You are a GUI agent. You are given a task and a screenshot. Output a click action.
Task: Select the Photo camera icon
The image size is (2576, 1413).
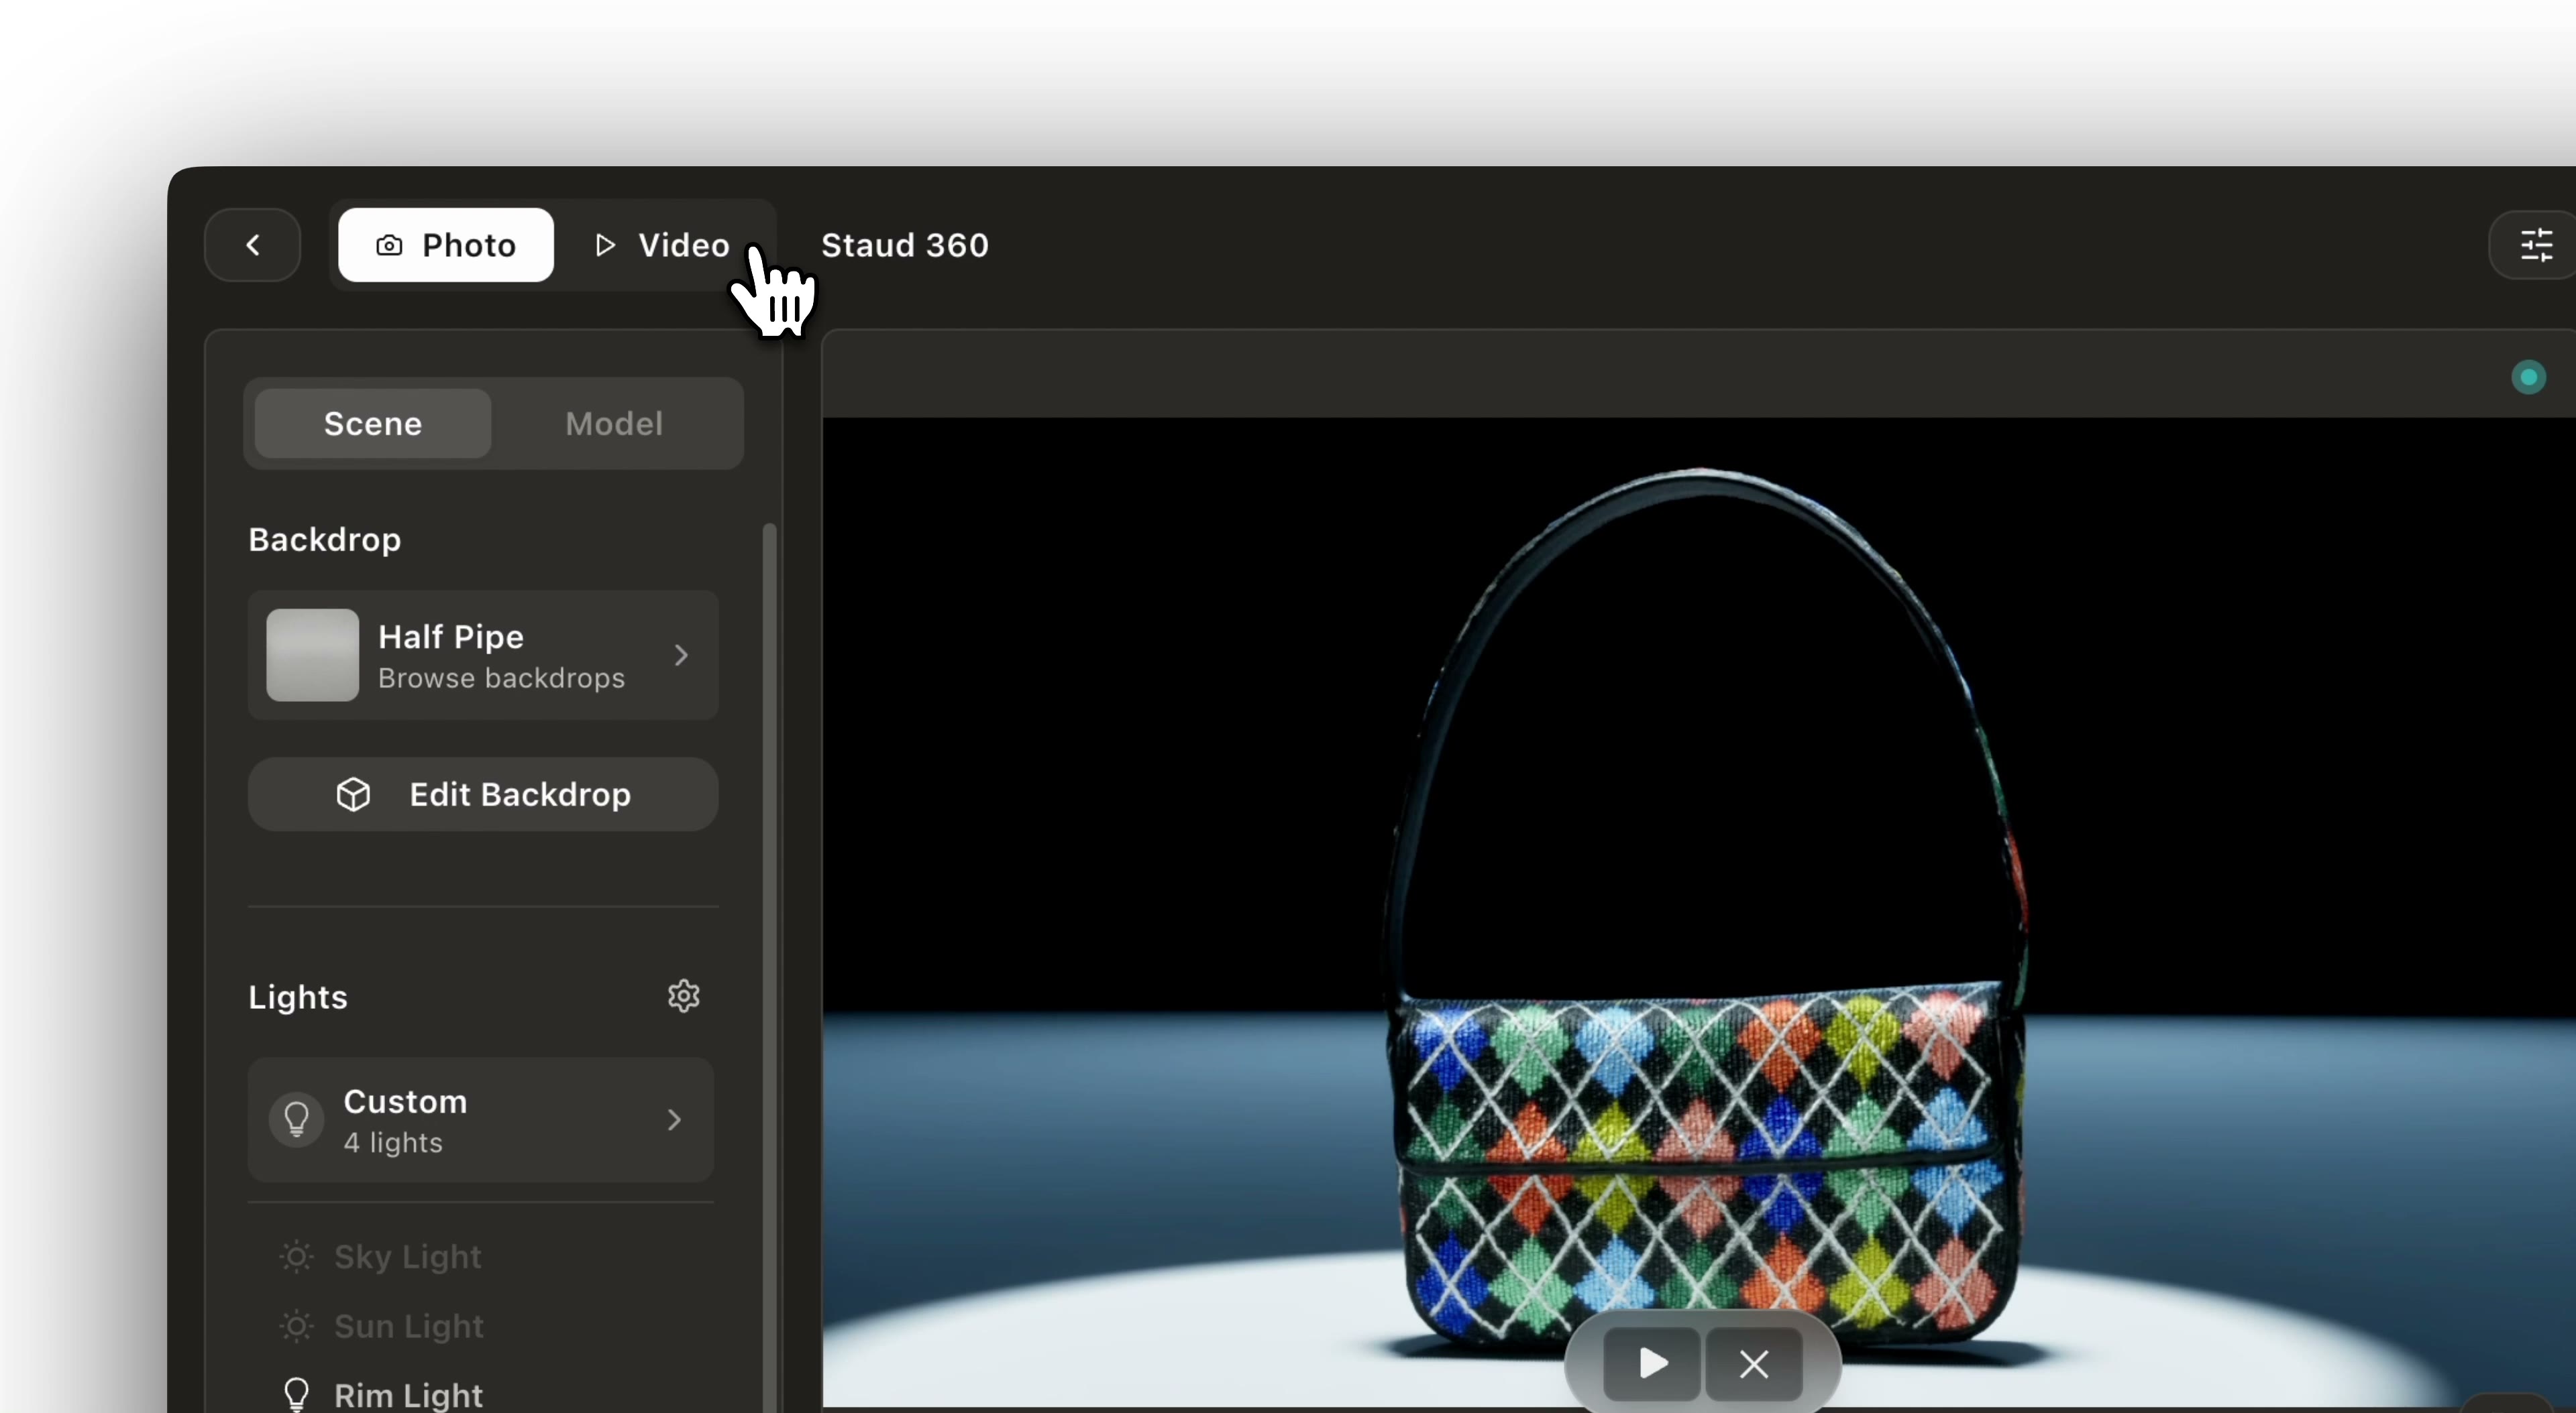coord(390,245)
